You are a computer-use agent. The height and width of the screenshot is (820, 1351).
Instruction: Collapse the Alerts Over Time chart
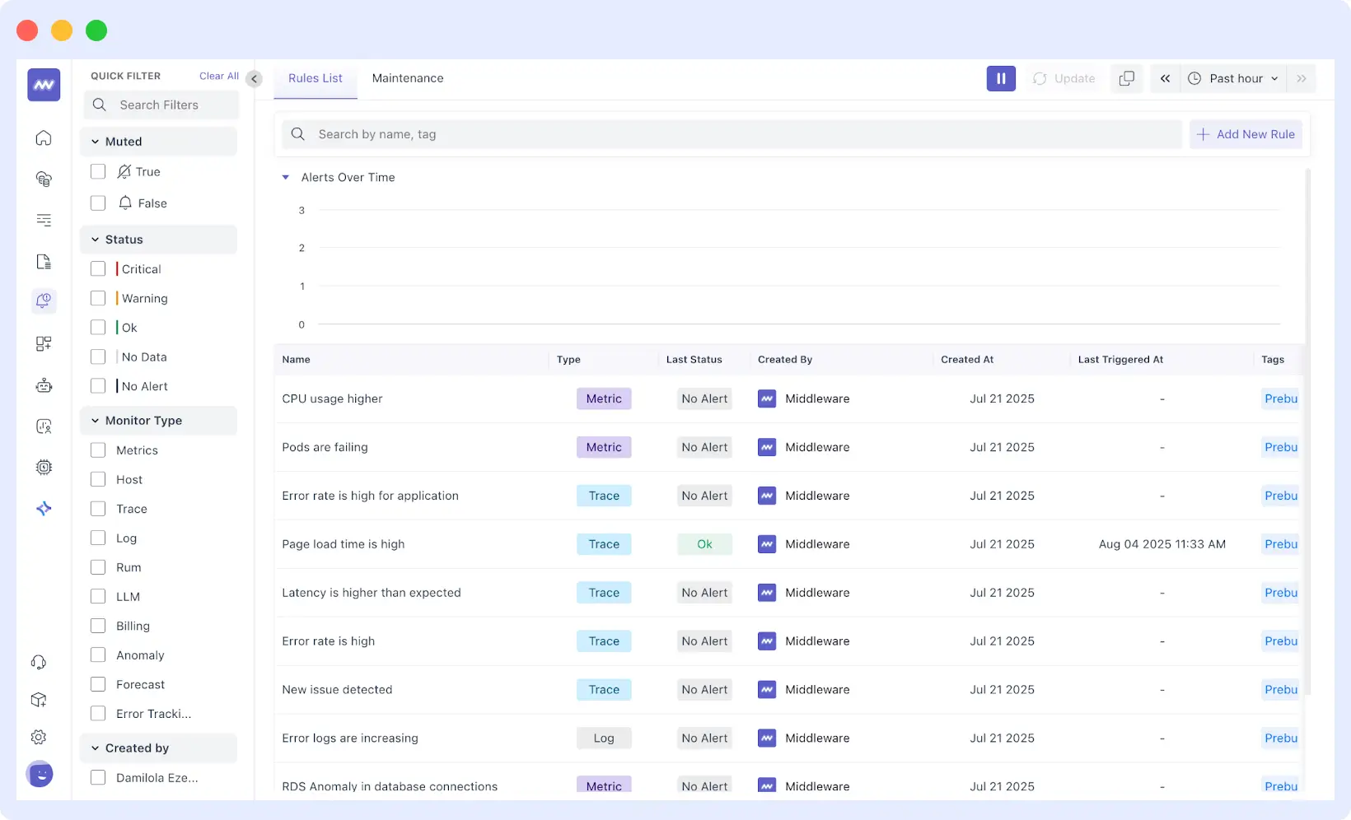(x=286, y=177)
